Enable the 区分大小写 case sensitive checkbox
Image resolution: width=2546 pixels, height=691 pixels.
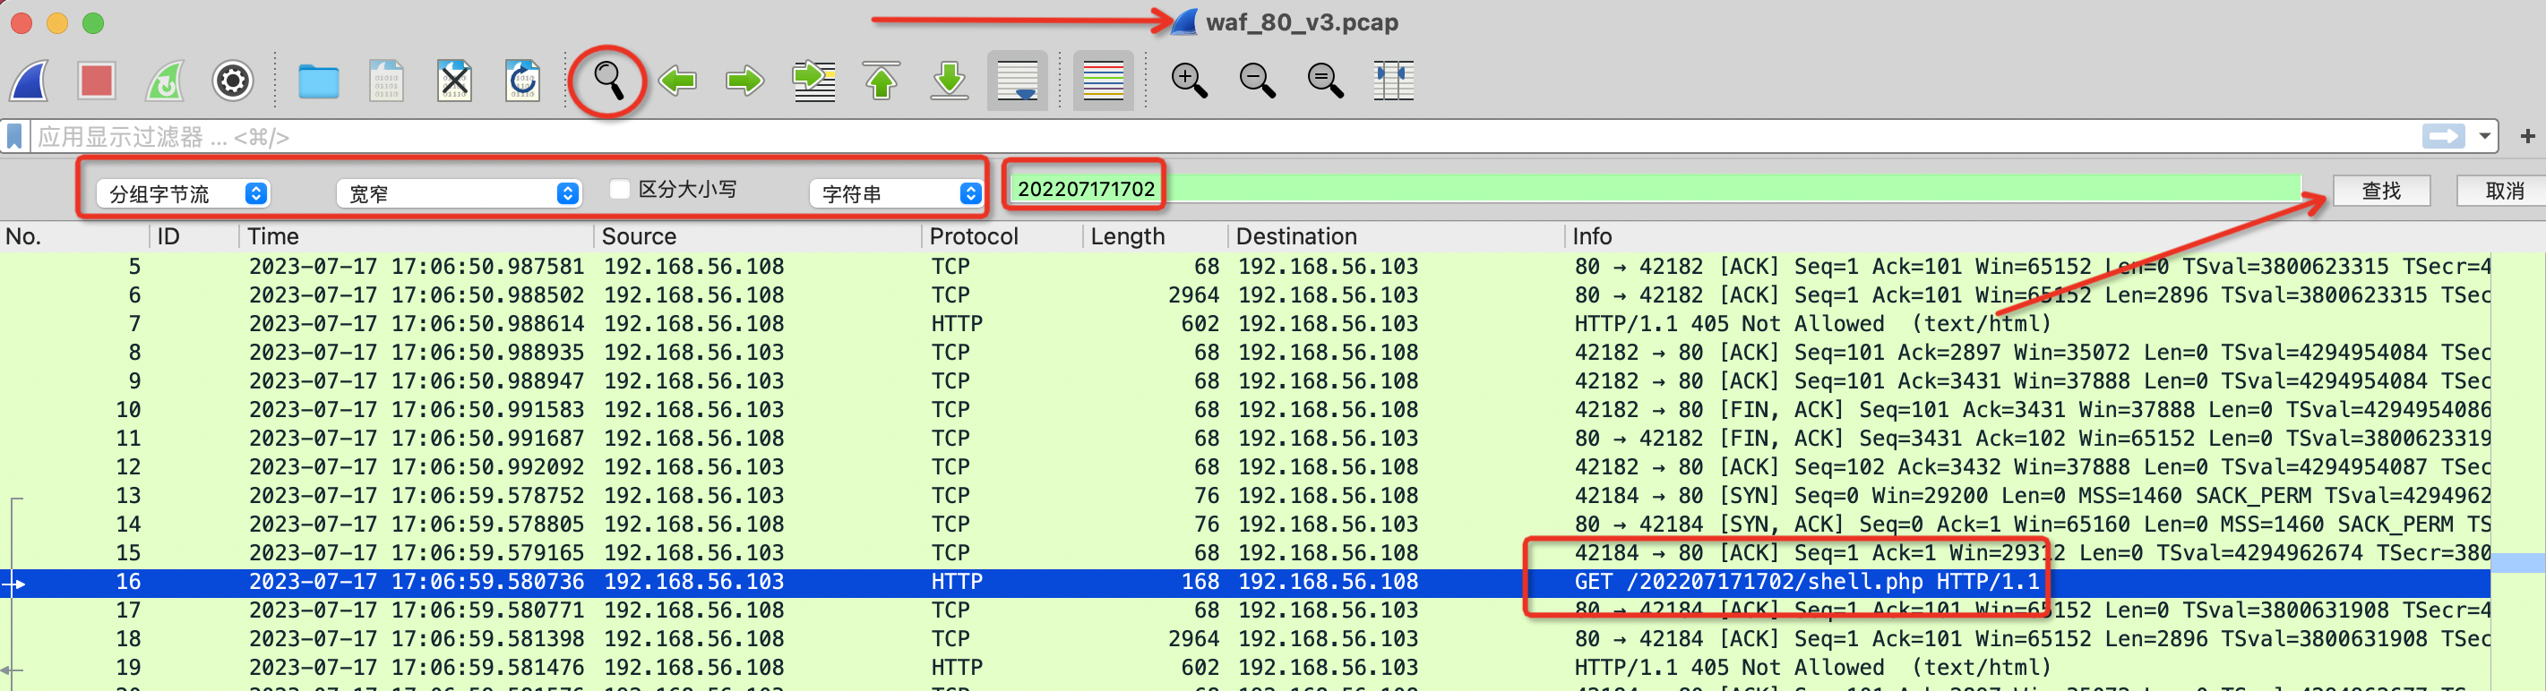[x=621, y=189]
